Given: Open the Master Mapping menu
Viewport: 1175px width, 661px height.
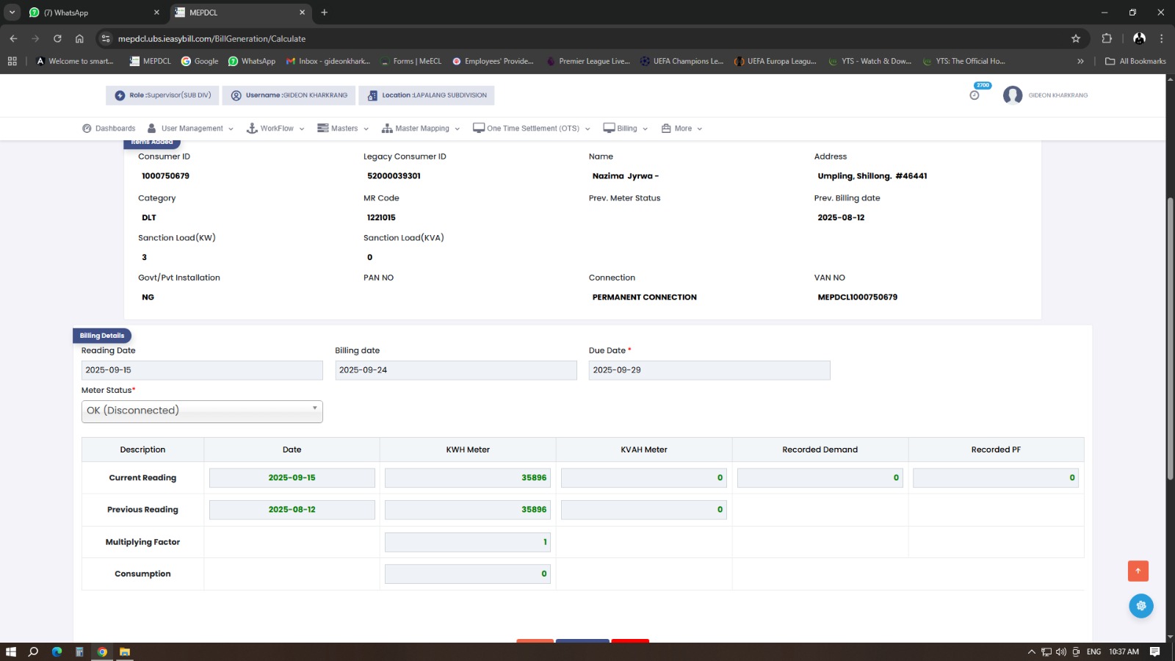Looking at the screenshot, I should tap(421, 129).
